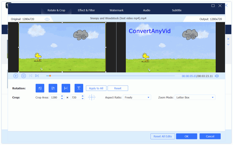Click the Output: 1280x720 label
Image resolution: width=233 pixels, height=145 pixels.
pyautogui.click(x=211, y=19)
